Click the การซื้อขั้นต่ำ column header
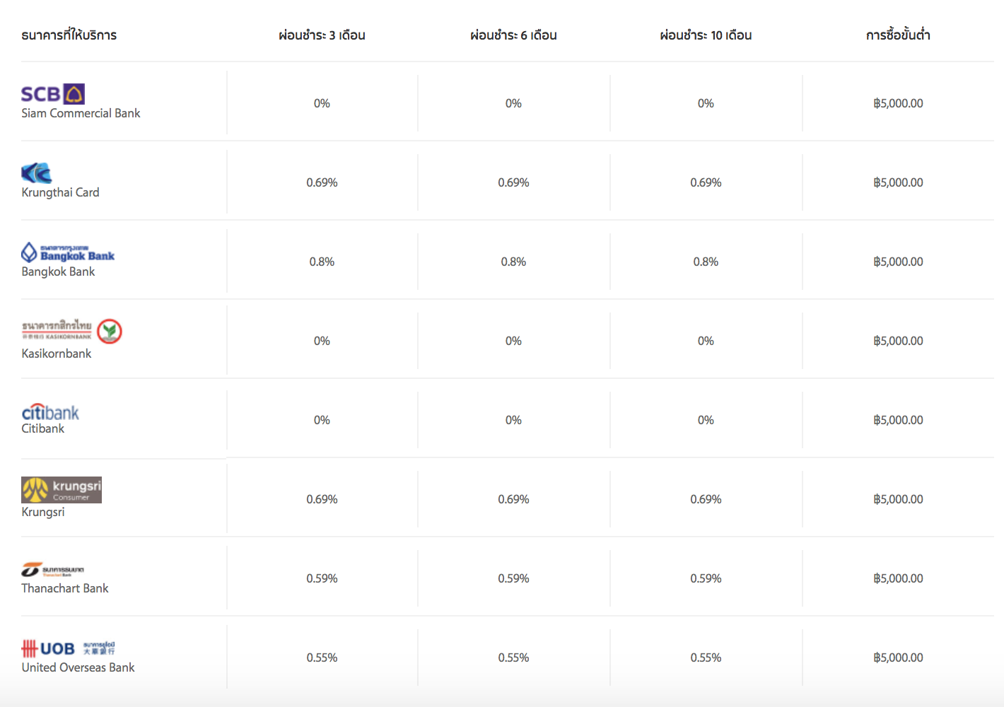This screenshot has height=707, width=1004. [x=898, y=35]
